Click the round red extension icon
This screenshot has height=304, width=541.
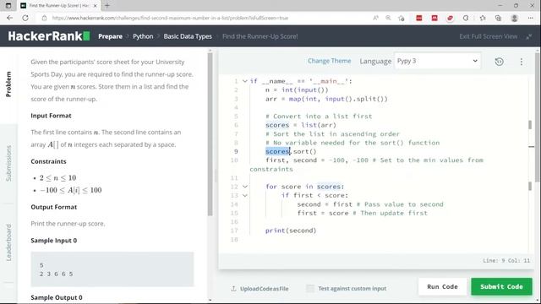click(x=450, y=18)
